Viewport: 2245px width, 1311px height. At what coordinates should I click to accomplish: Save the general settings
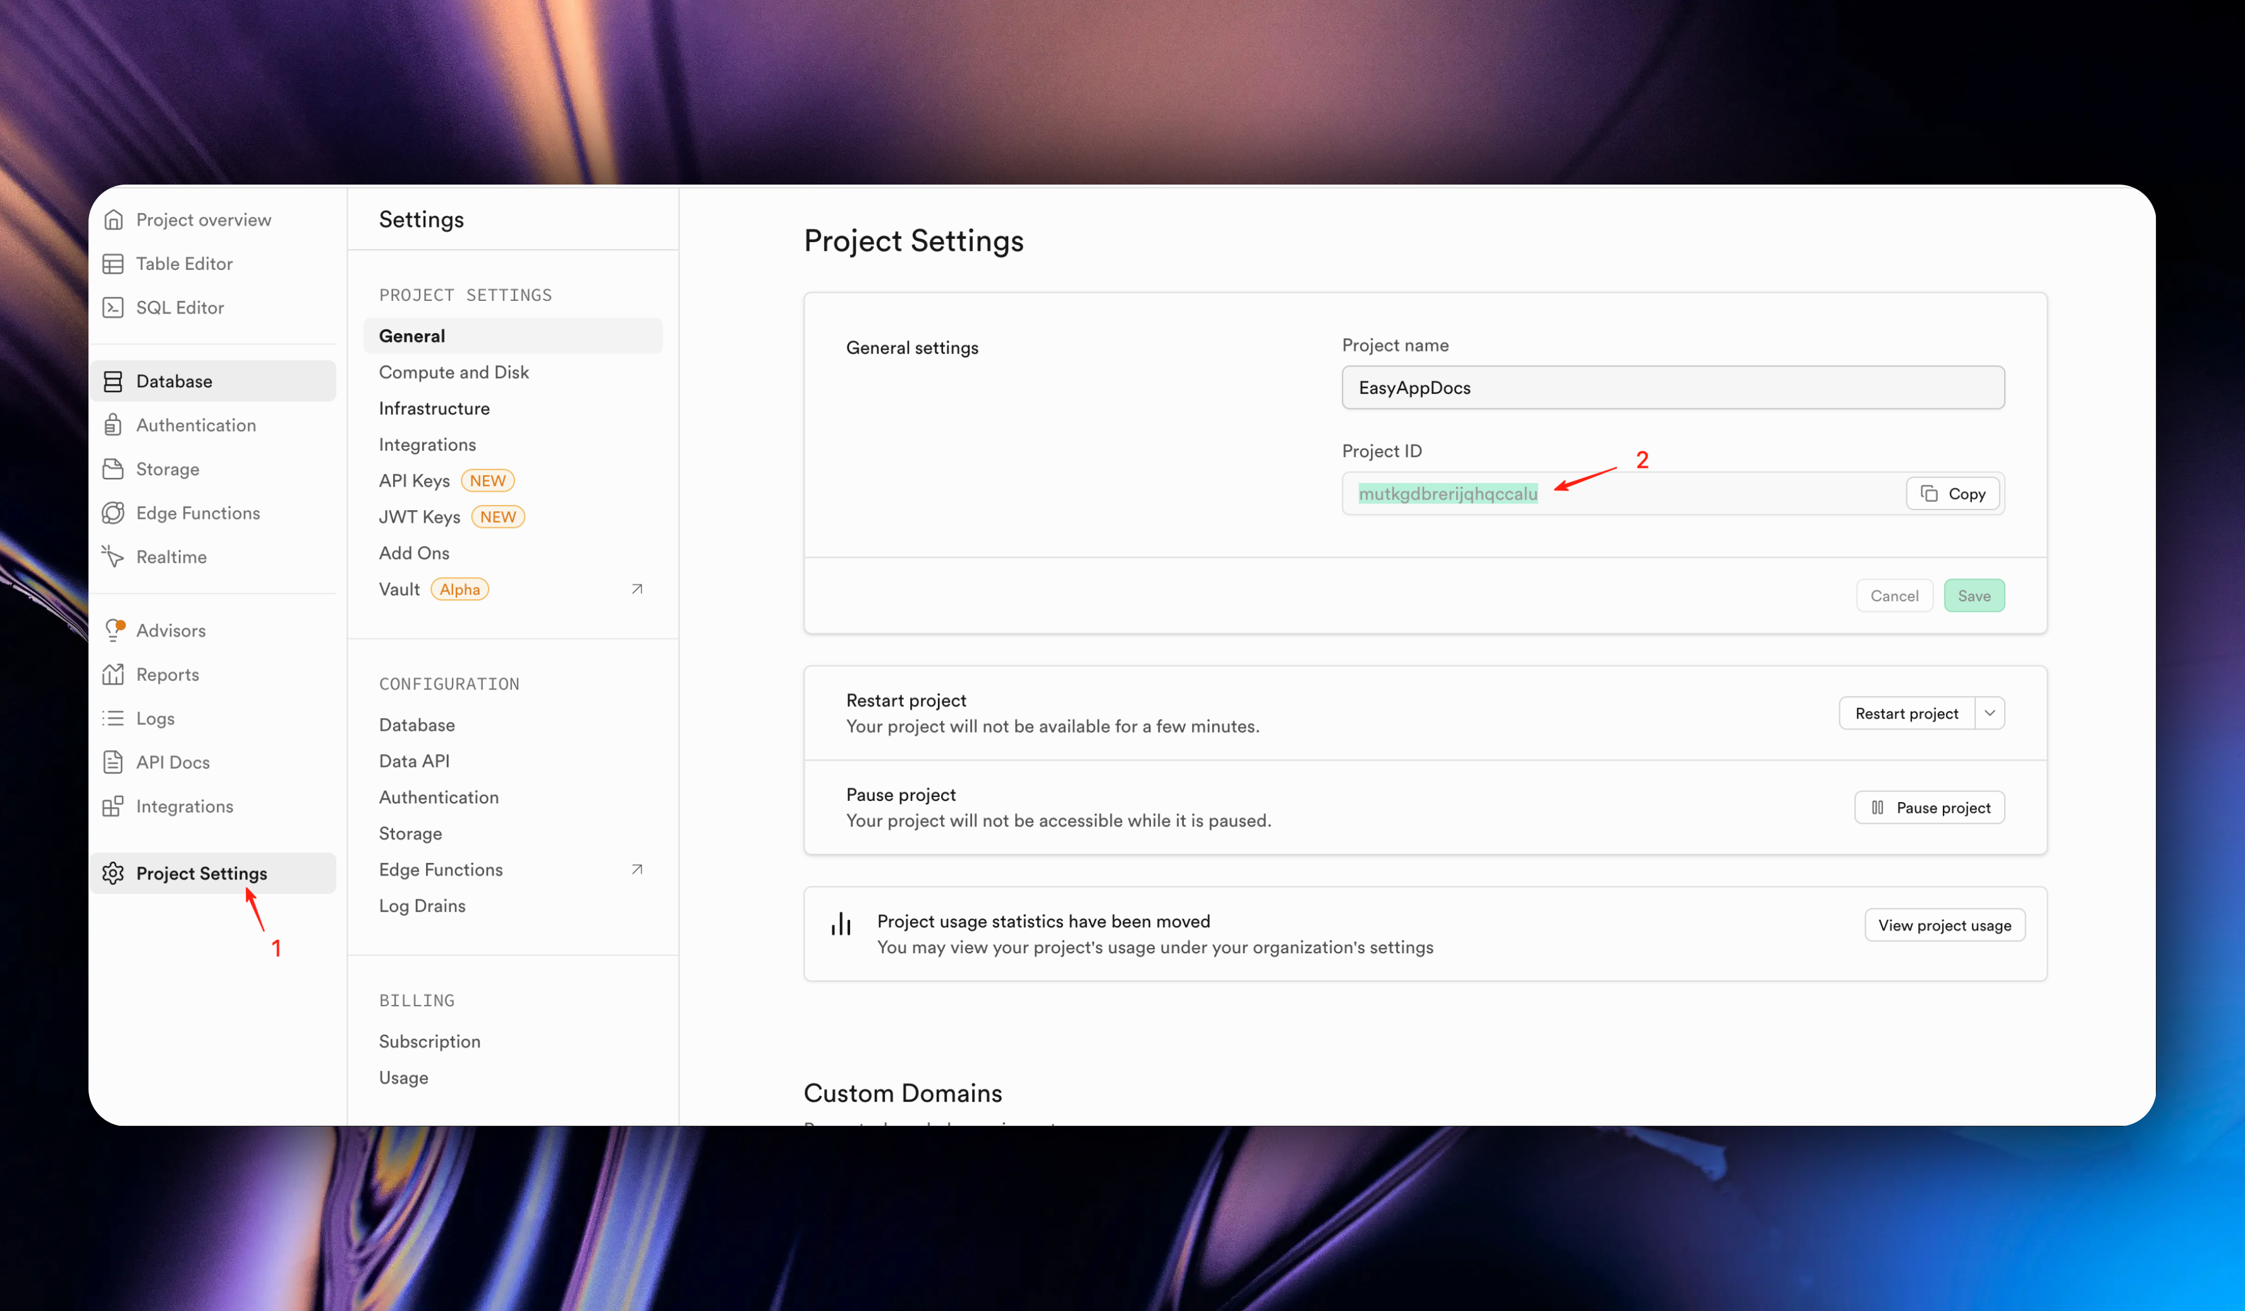click(x=1973, y=596)
